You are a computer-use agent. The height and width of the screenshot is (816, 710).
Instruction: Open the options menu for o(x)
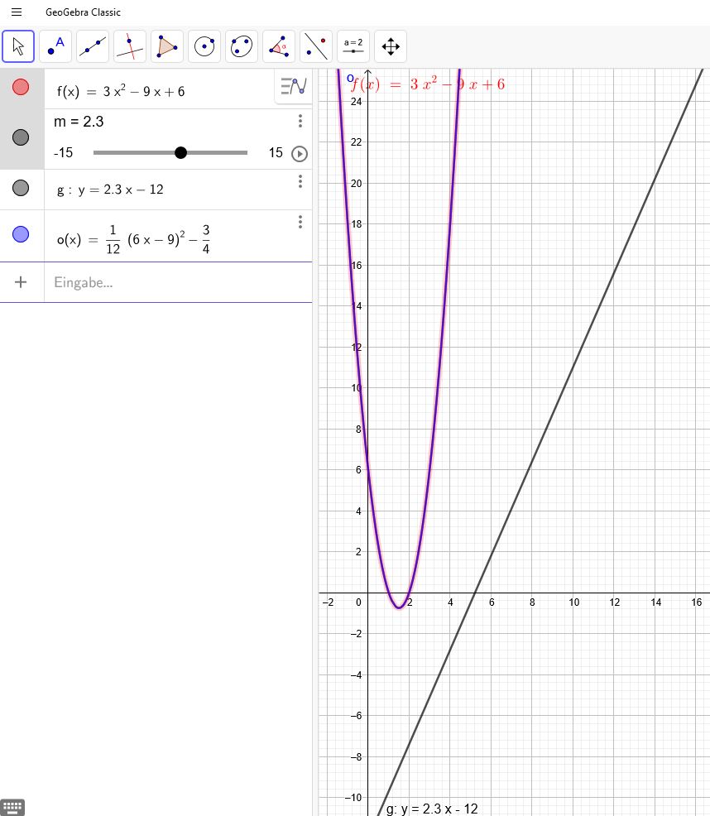pyautogui.click(x=300, y=223)
